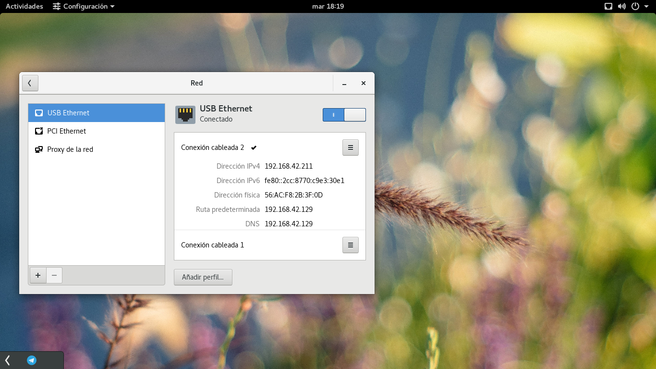The width and height of the screenshot is (656, 369).
Task: Open the clock showing mar 18:19
Action: (328, 6)
